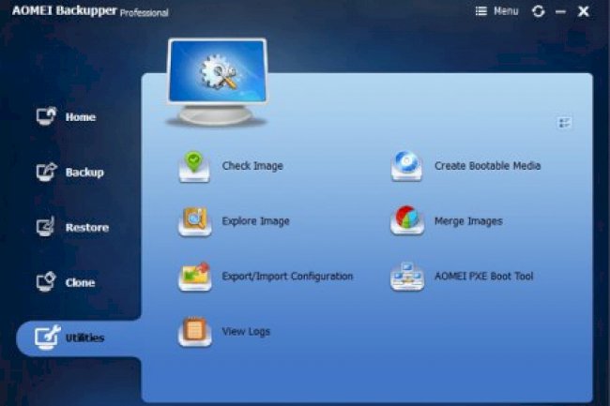Open the AOMEI PXE Boot Tool icon

[x=407, y=277]
